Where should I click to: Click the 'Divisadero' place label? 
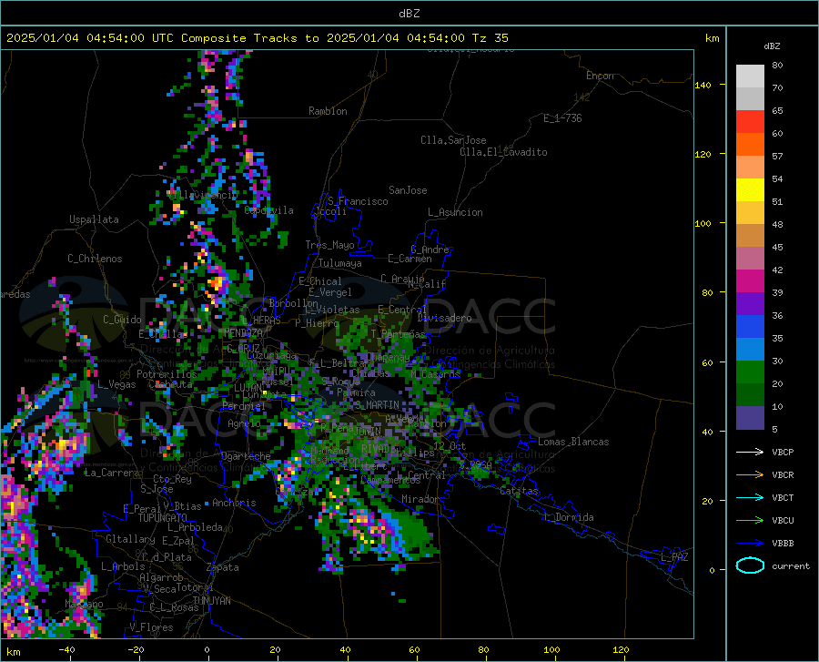point(444,318)
